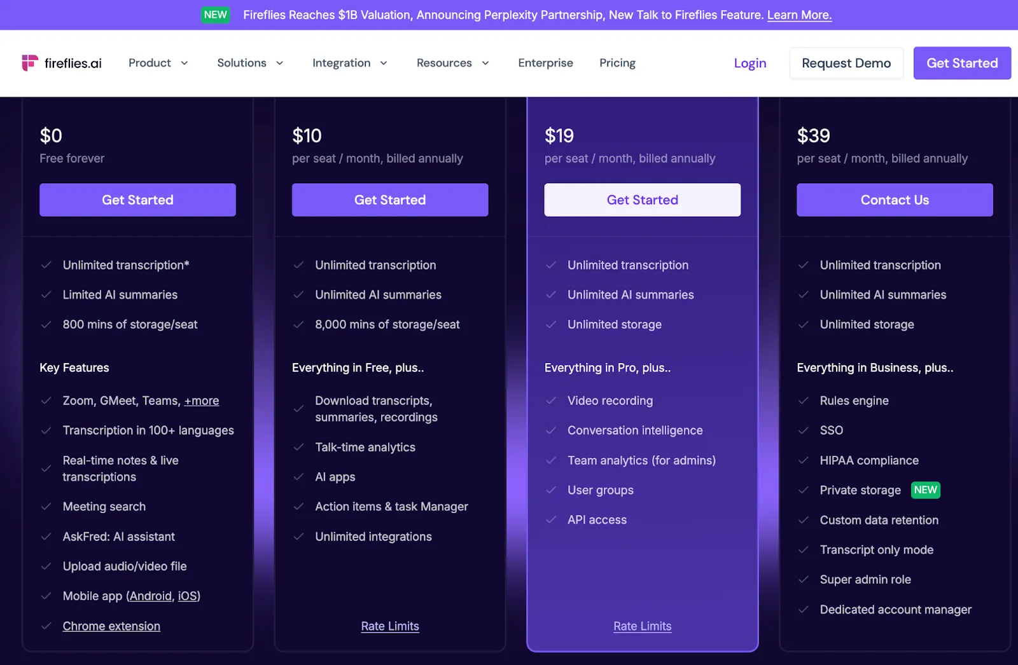Click Get Started on the $19 plan
1018x665 pixels.
pyautogui.click(x=643, y=200)
